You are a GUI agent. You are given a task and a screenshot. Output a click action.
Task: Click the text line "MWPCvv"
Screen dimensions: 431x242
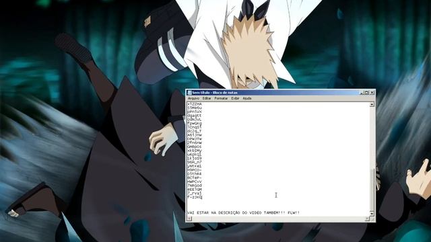[195, 182]
